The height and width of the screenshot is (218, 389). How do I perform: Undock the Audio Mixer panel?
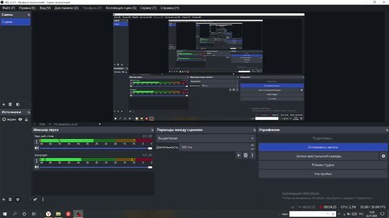pyautogui.click(x=153, y=130)
